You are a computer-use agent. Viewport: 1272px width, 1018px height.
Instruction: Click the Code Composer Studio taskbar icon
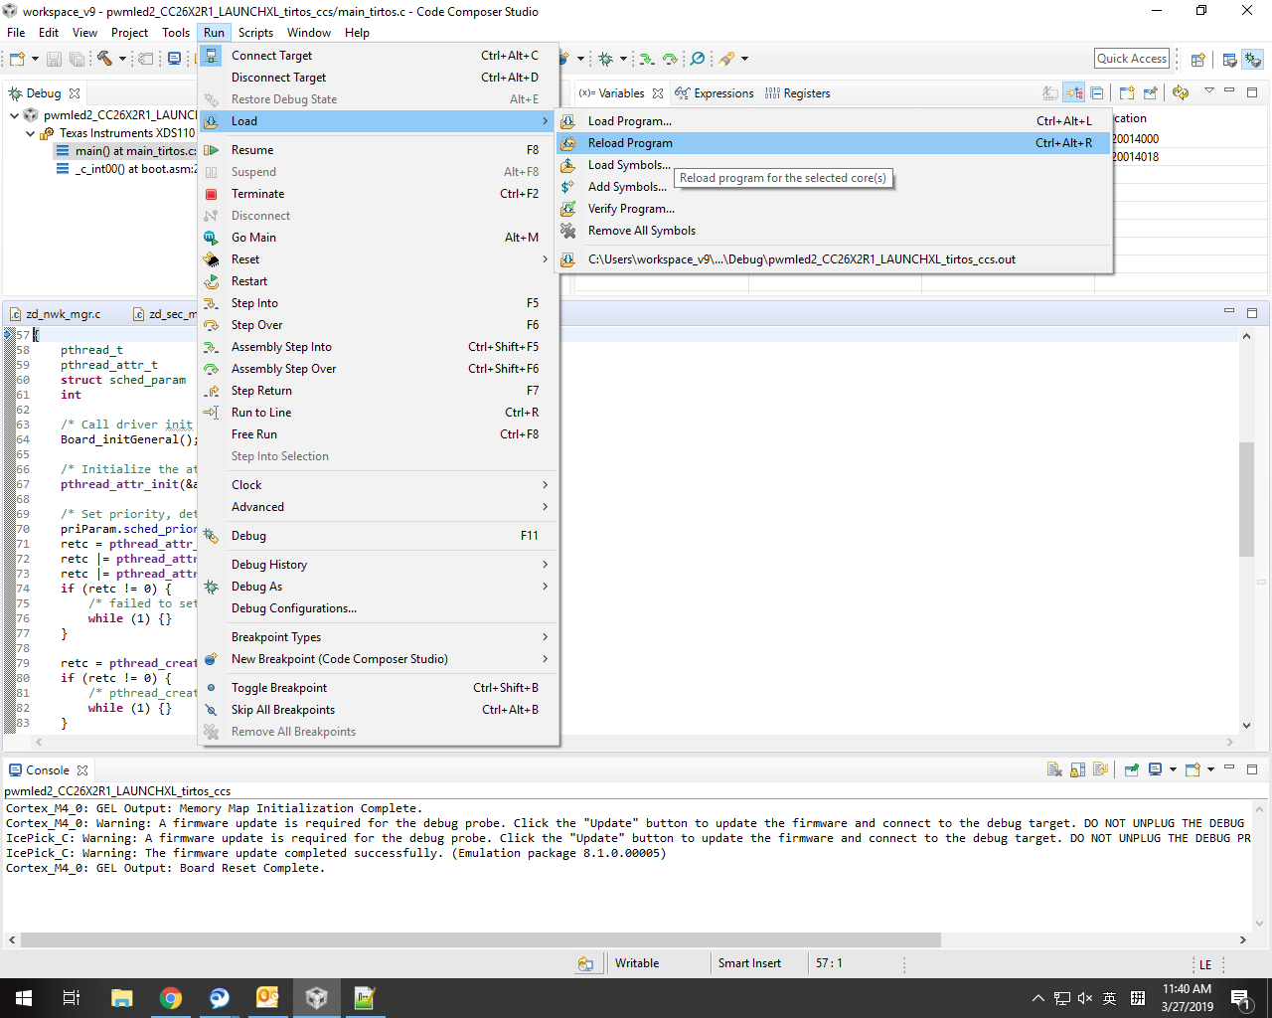(x=316, y=998)
